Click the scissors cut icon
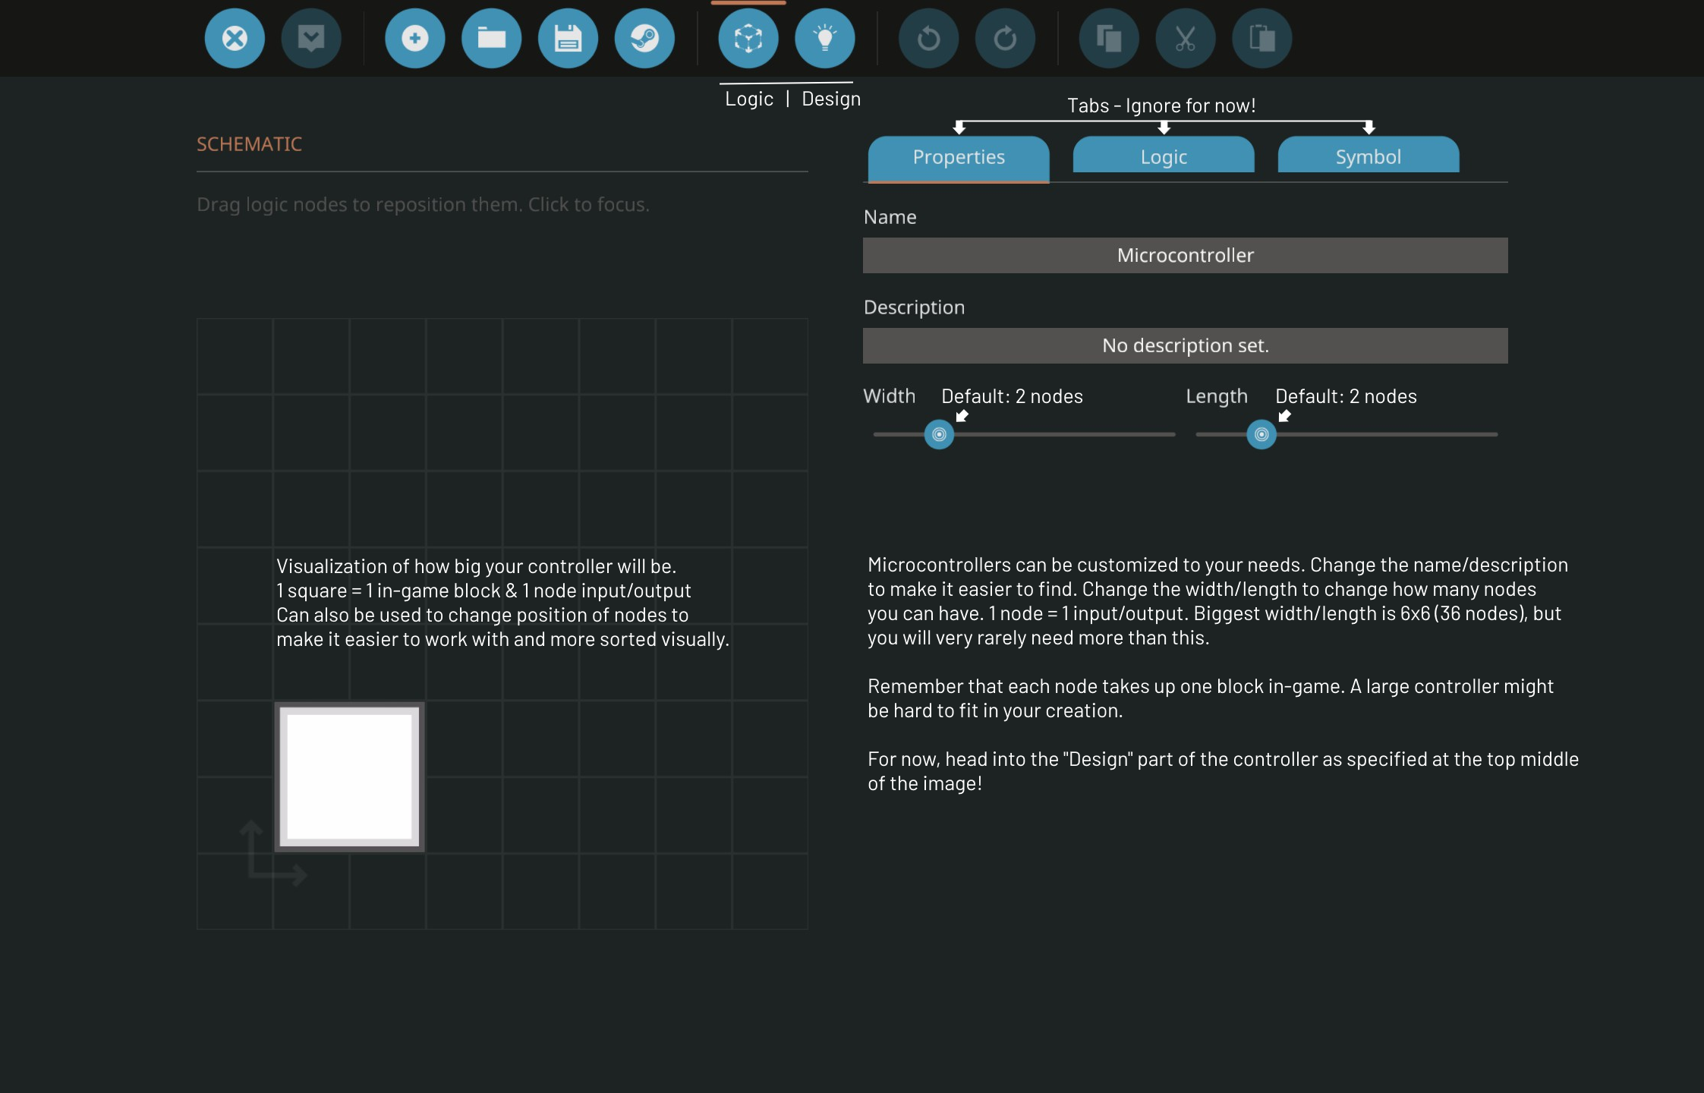Screen dimensions: 1704x1093 click(1186, 38)
